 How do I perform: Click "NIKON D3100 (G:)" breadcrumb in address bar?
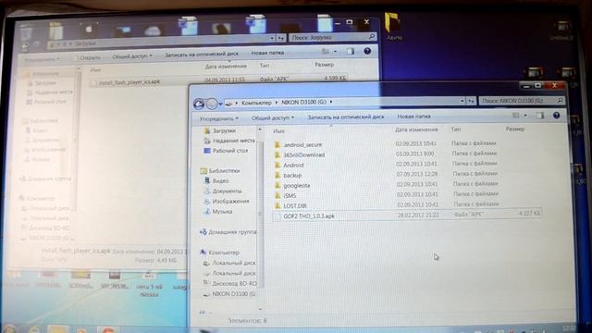(x=303, y=102)
